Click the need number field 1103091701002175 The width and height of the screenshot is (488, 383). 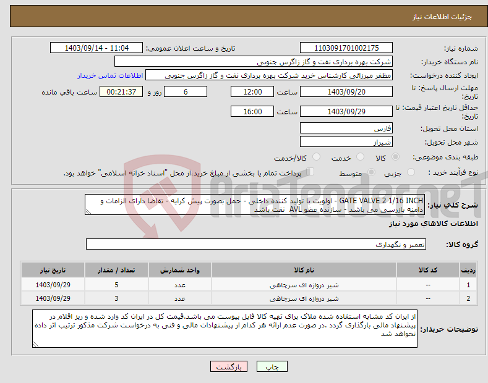[346, 48]
